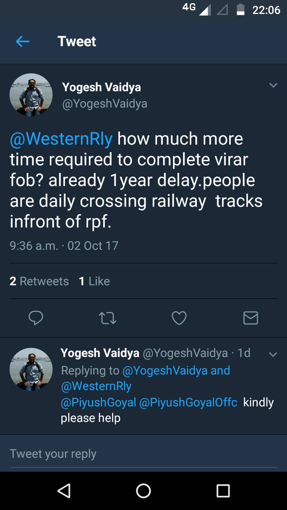
Task: Open profile photo on the reply tweet
Action: coord(31,369)
